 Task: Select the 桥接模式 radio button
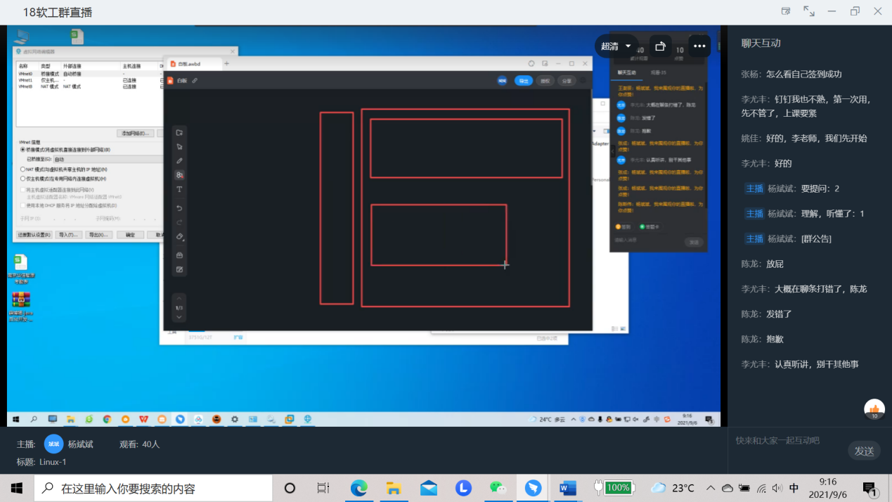pyautogui.click(x=22, y=150)
